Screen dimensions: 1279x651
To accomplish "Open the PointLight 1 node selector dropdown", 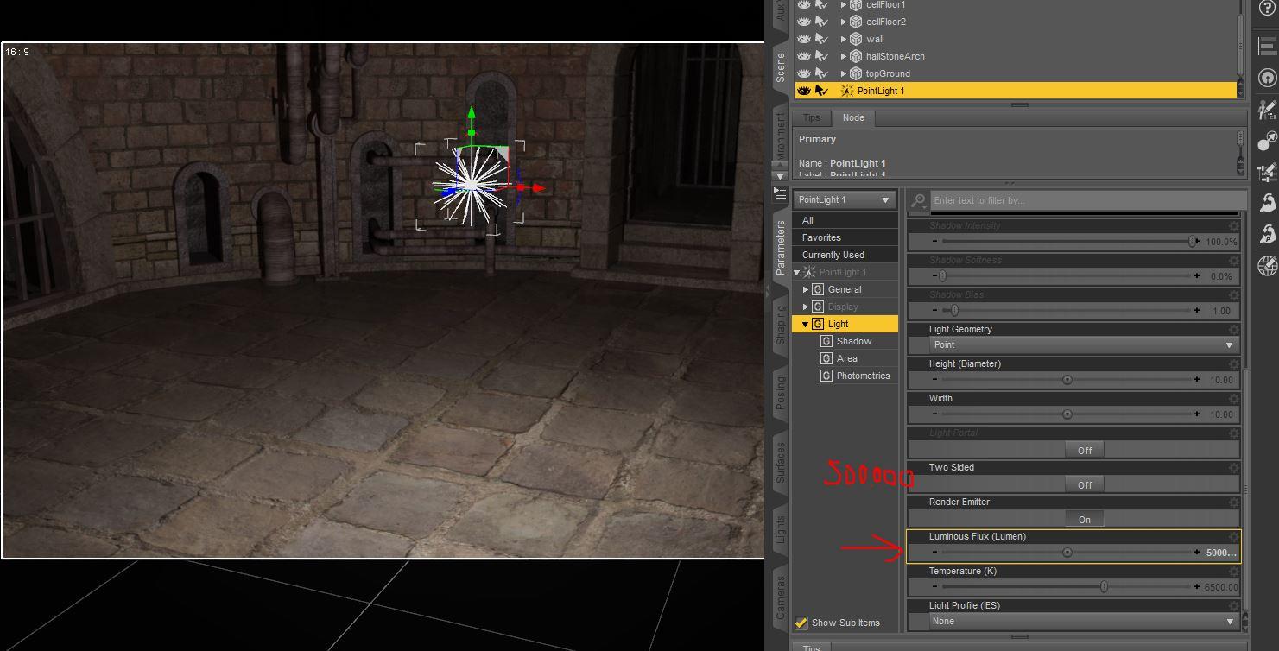I will (844, 199).
